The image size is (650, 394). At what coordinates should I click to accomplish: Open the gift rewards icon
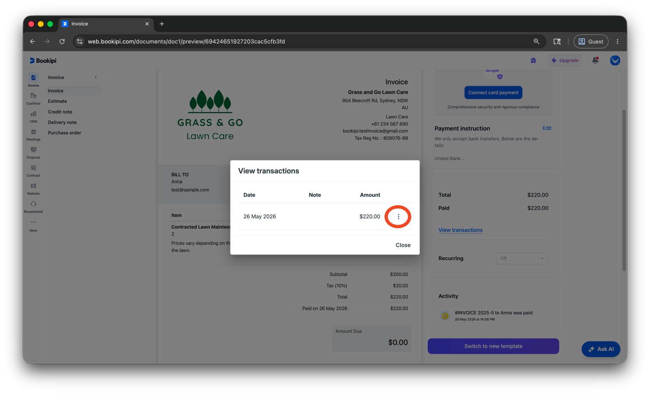(x=533, y=60)
